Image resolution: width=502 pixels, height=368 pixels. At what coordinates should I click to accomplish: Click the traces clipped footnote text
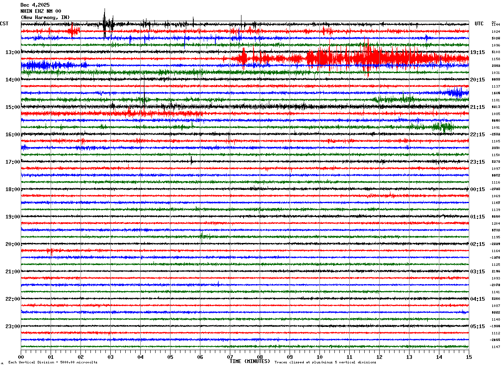pyautogui.click(x=325, y=362)
